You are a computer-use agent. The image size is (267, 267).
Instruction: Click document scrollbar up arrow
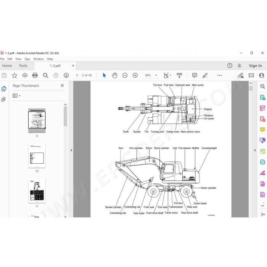(251, 83)
